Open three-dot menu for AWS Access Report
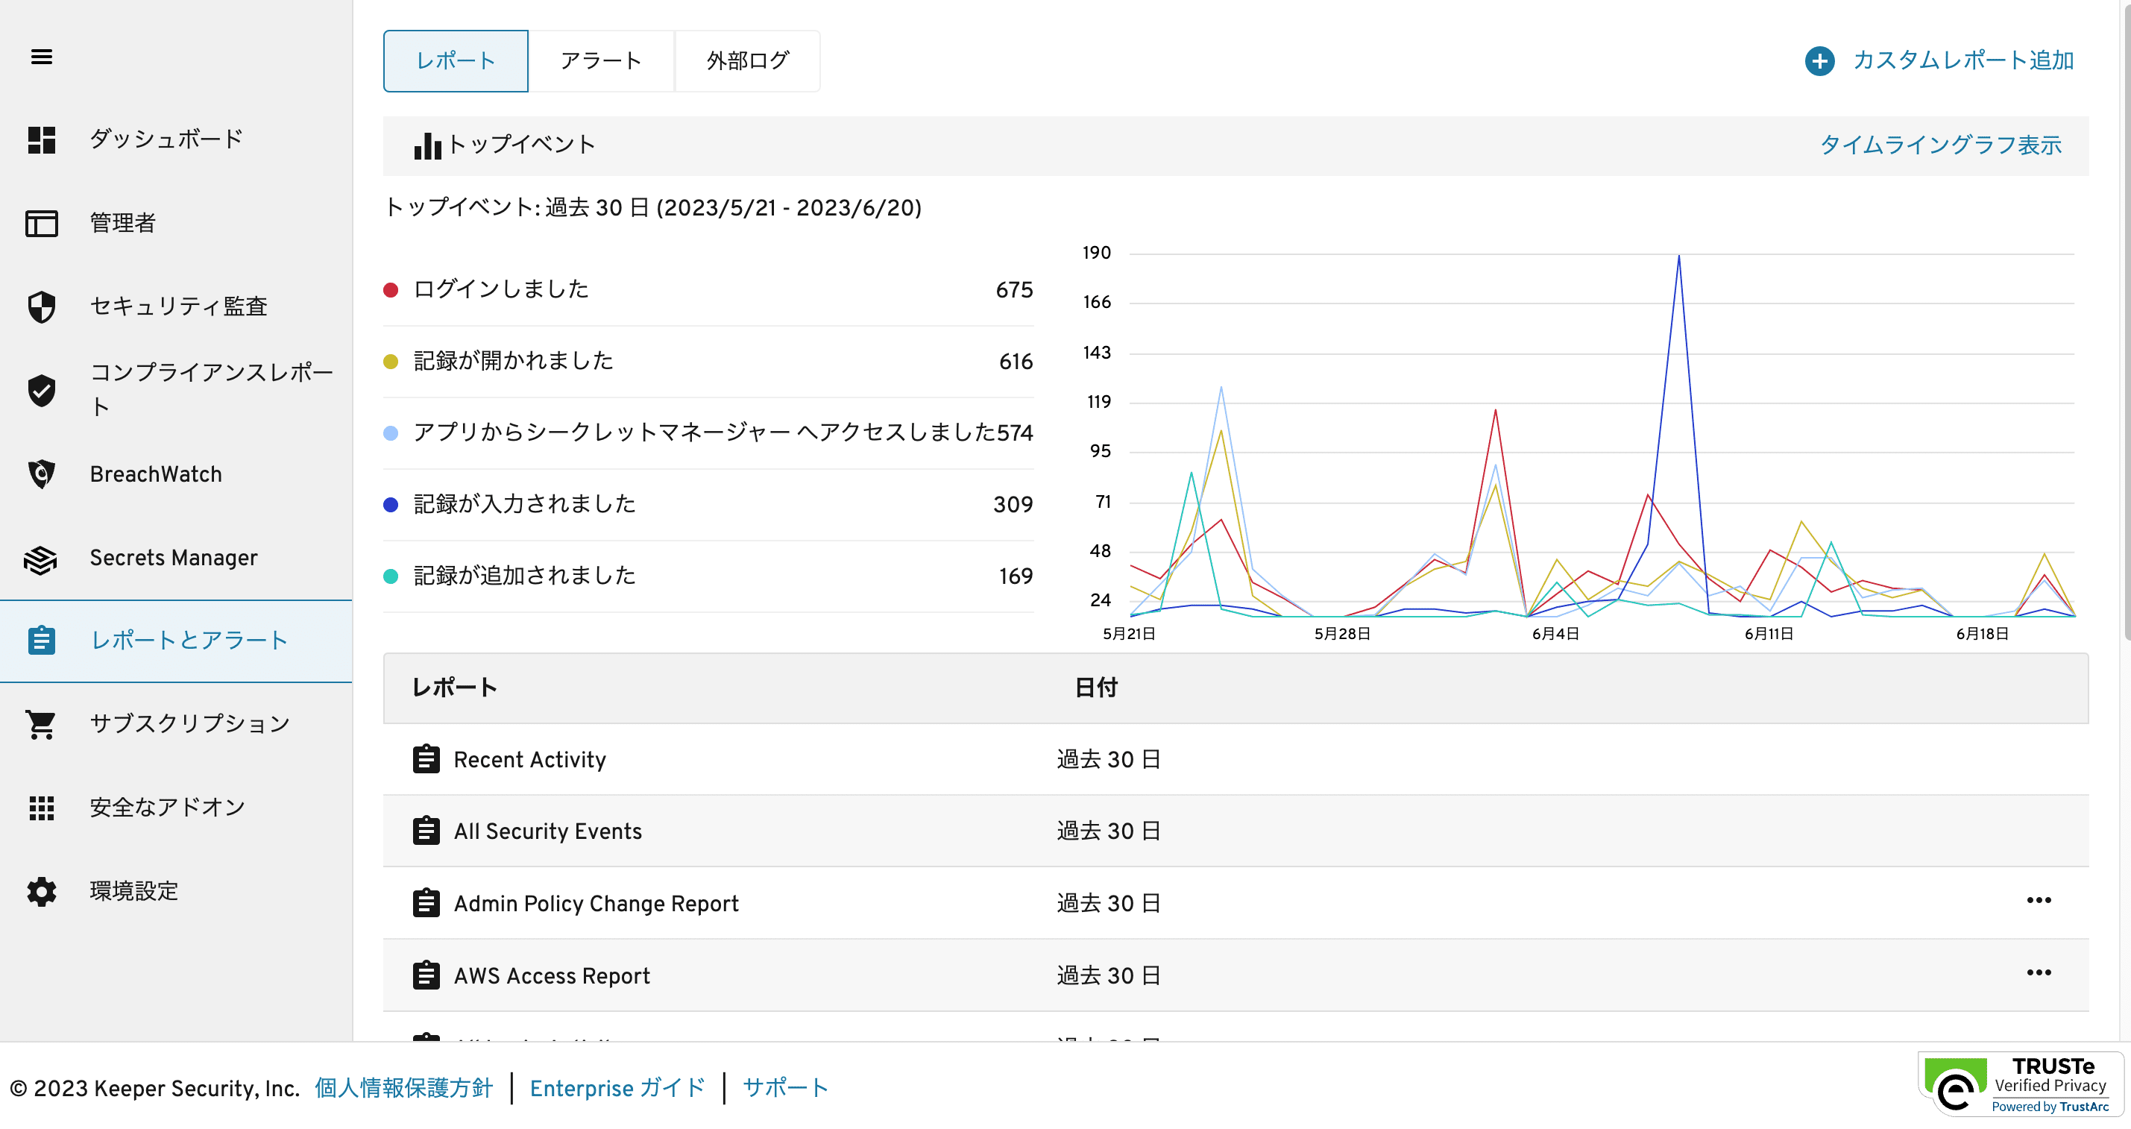Screen dimensions: 2131x1129 [2039, 972]
